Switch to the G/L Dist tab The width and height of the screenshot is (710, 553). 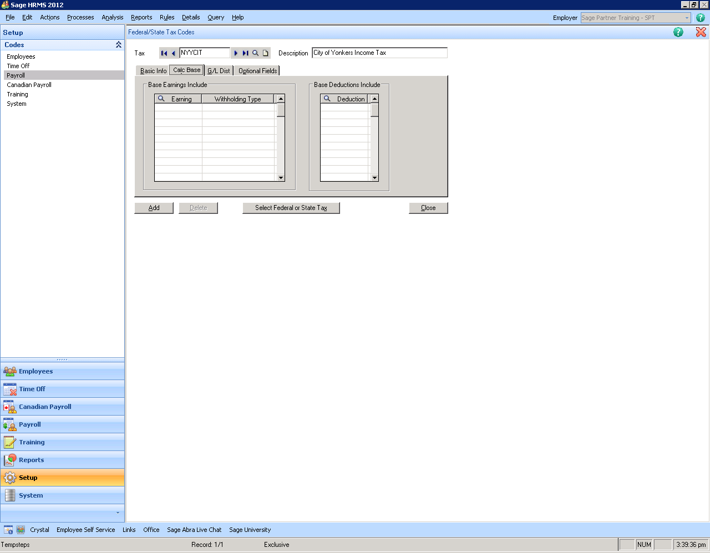point(219,71)
